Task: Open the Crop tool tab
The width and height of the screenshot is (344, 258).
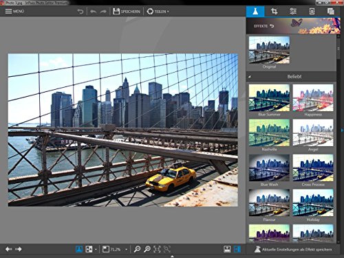Action: coord(274,11)
